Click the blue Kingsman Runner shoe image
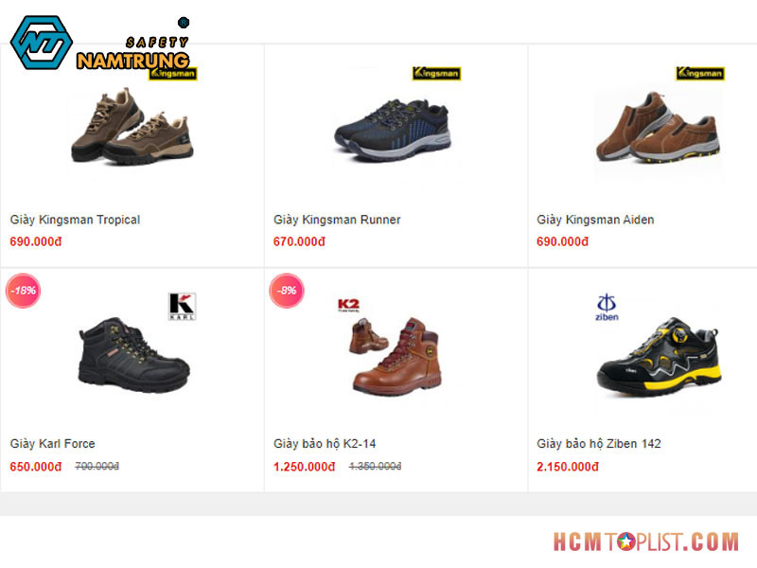This screenshot has height=568, width=757. click(x=393, y=130)
